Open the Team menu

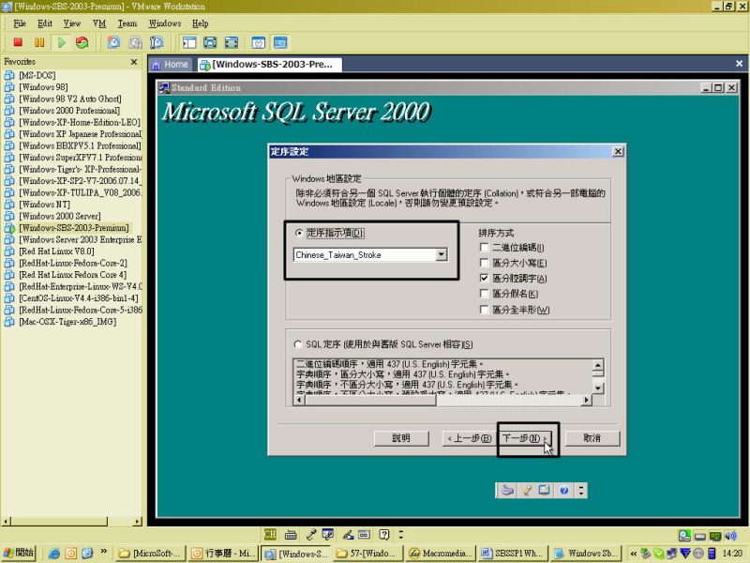point(127,23)
